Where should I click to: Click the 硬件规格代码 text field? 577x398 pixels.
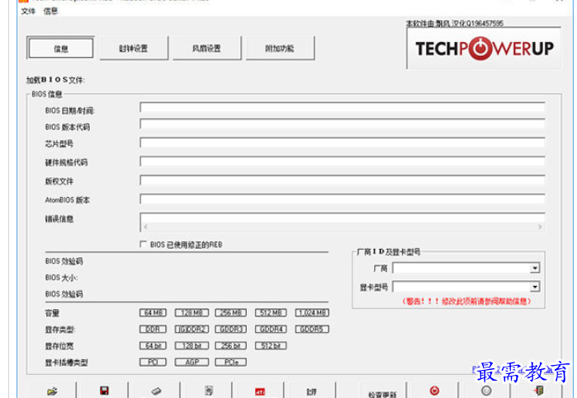pyautogui.click(x=343, y=162)
